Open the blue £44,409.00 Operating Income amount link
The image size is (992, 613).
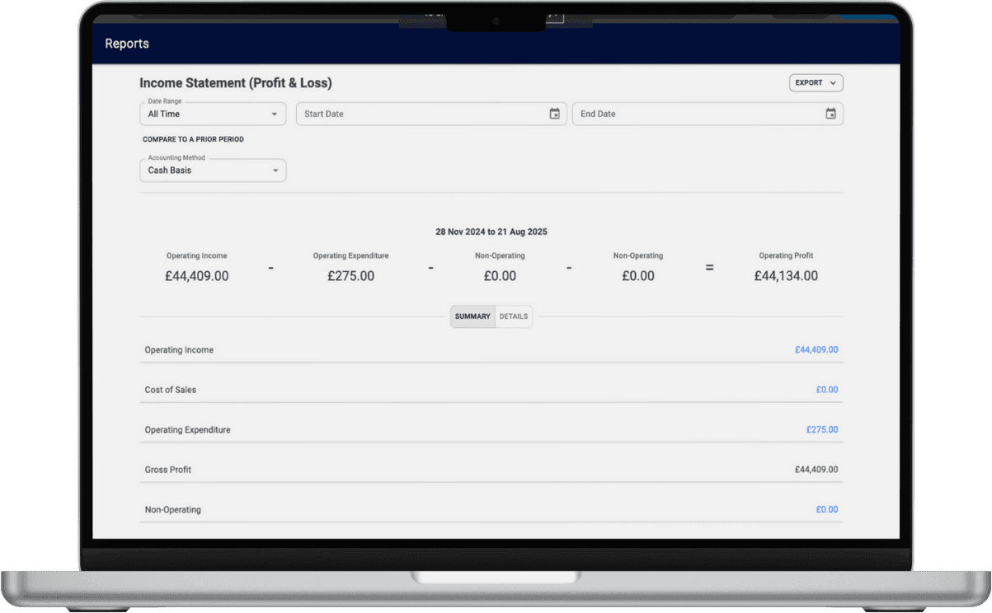point(816,350)
